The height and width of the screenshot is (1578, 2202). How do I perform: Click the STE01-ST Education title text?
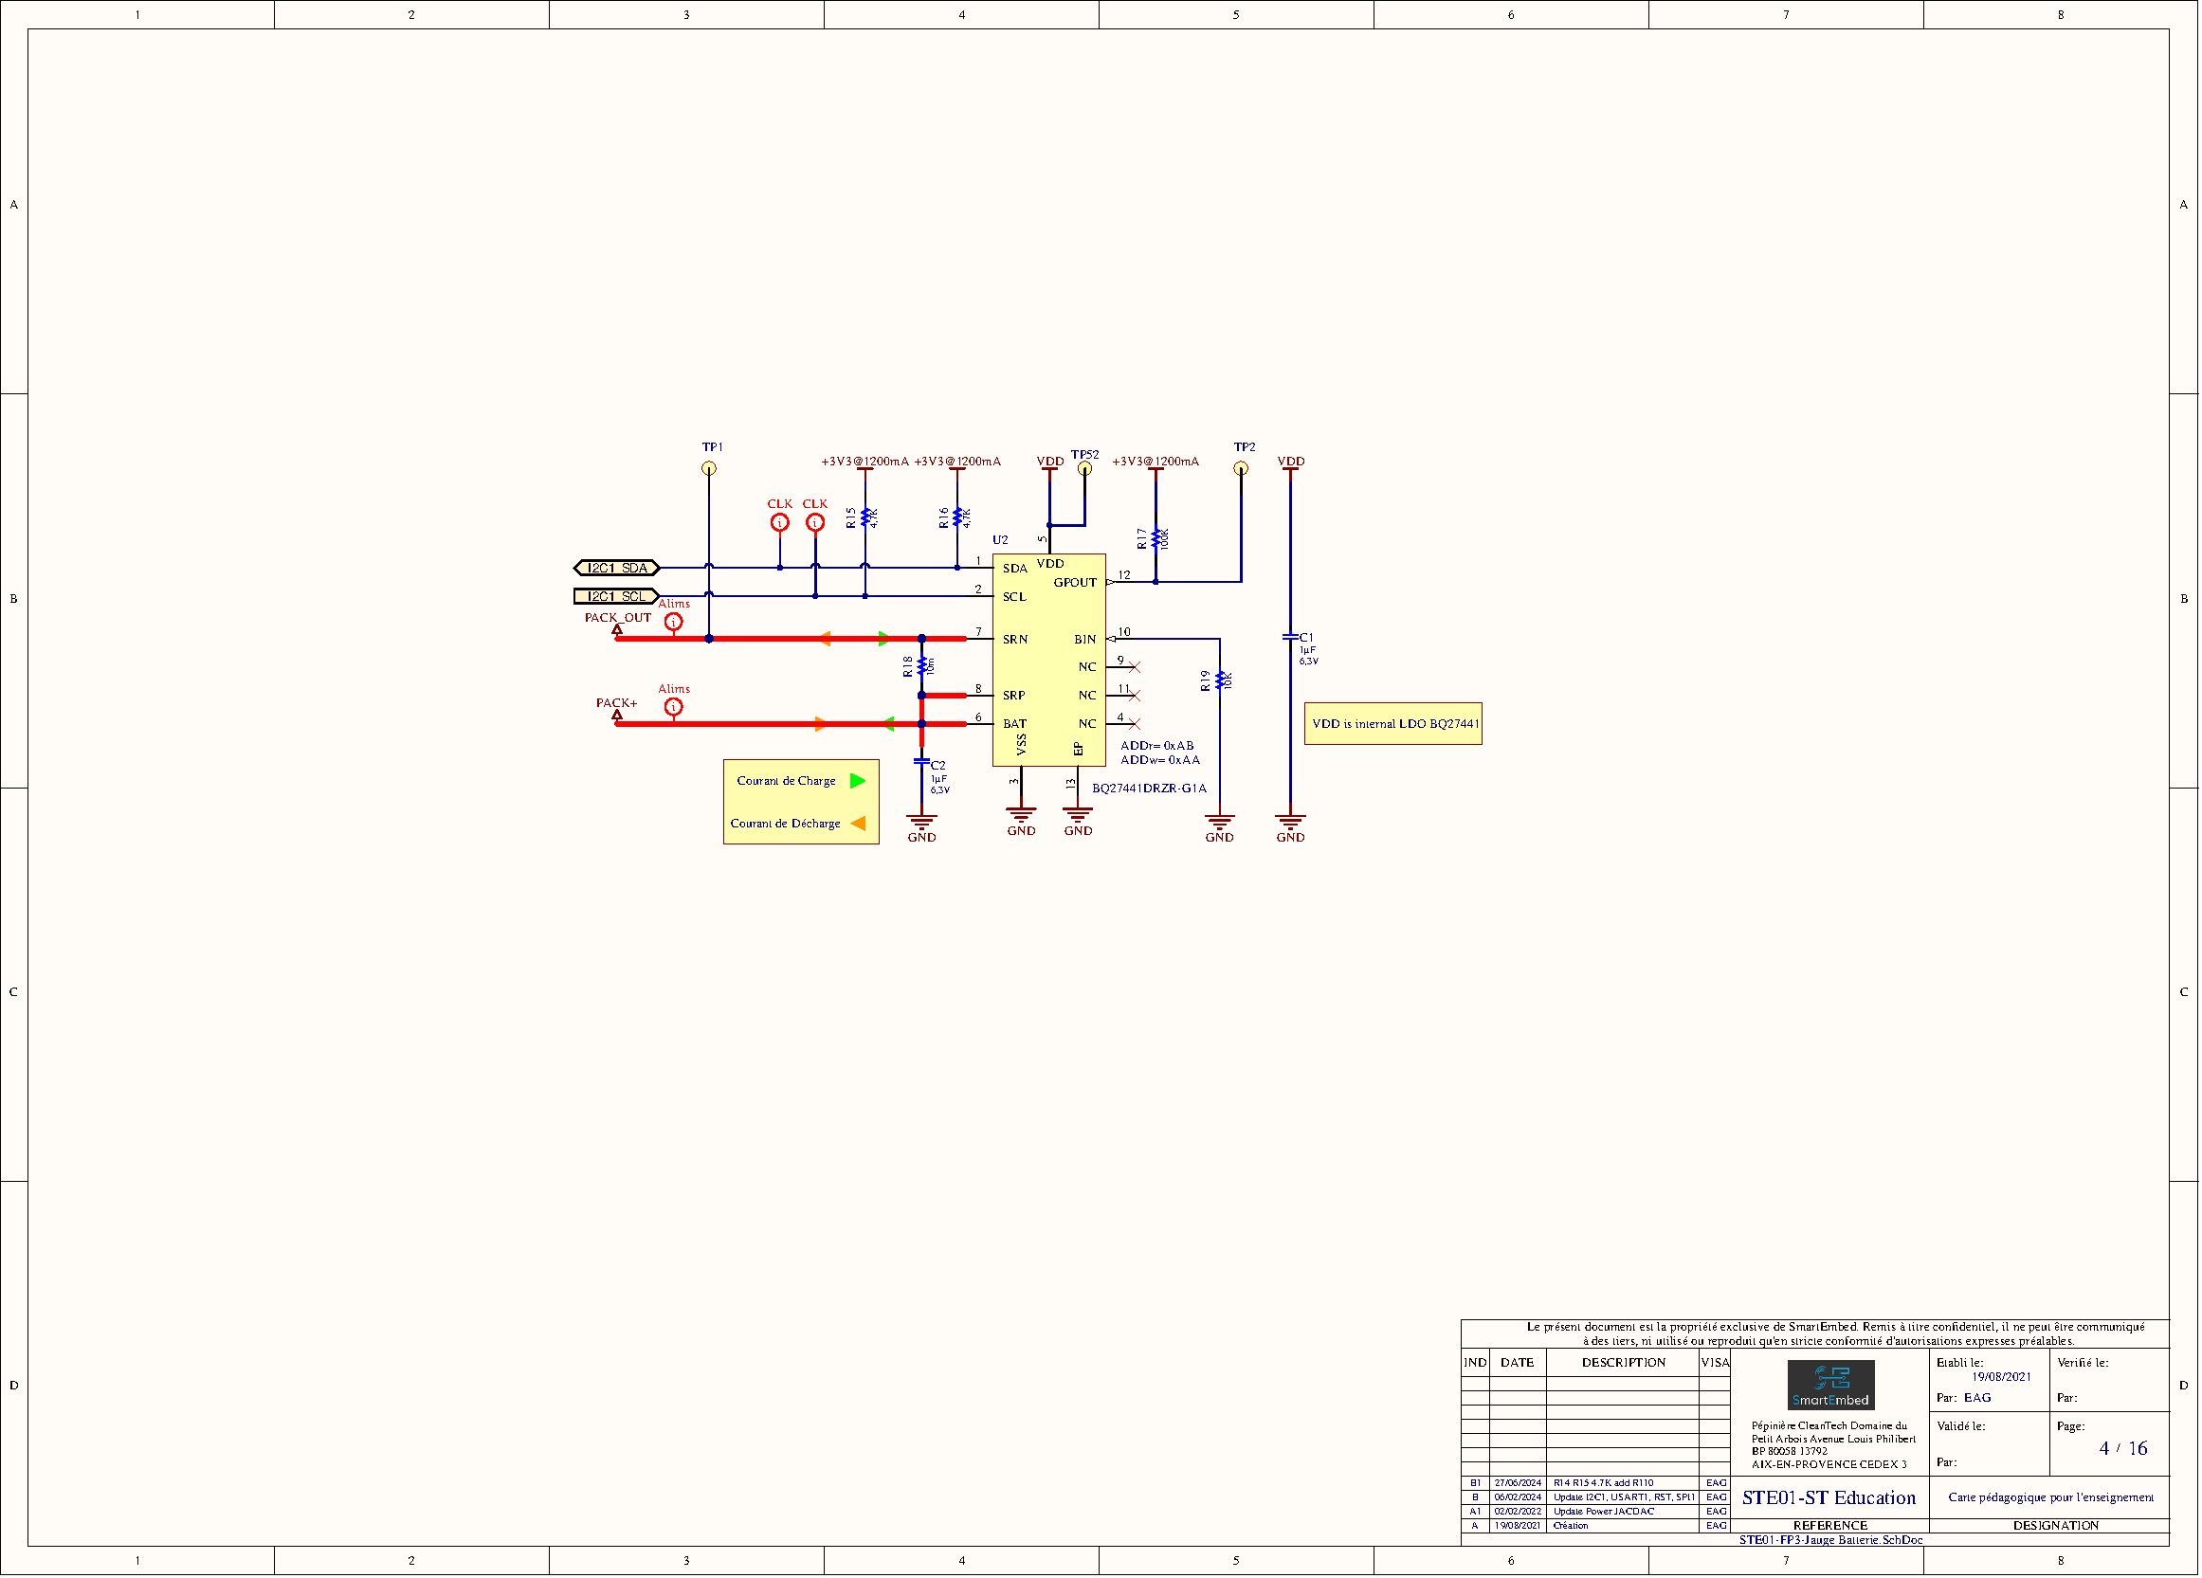tap(1829, 1497)
